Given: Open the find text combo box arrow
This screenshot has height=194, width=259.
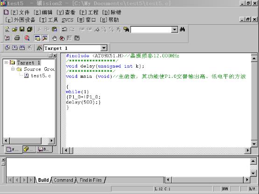Looking at the screenshot, I should (175, 29).
